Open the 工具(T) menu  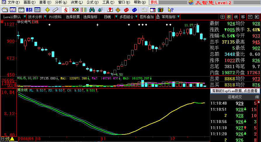(x=108, y=2)
